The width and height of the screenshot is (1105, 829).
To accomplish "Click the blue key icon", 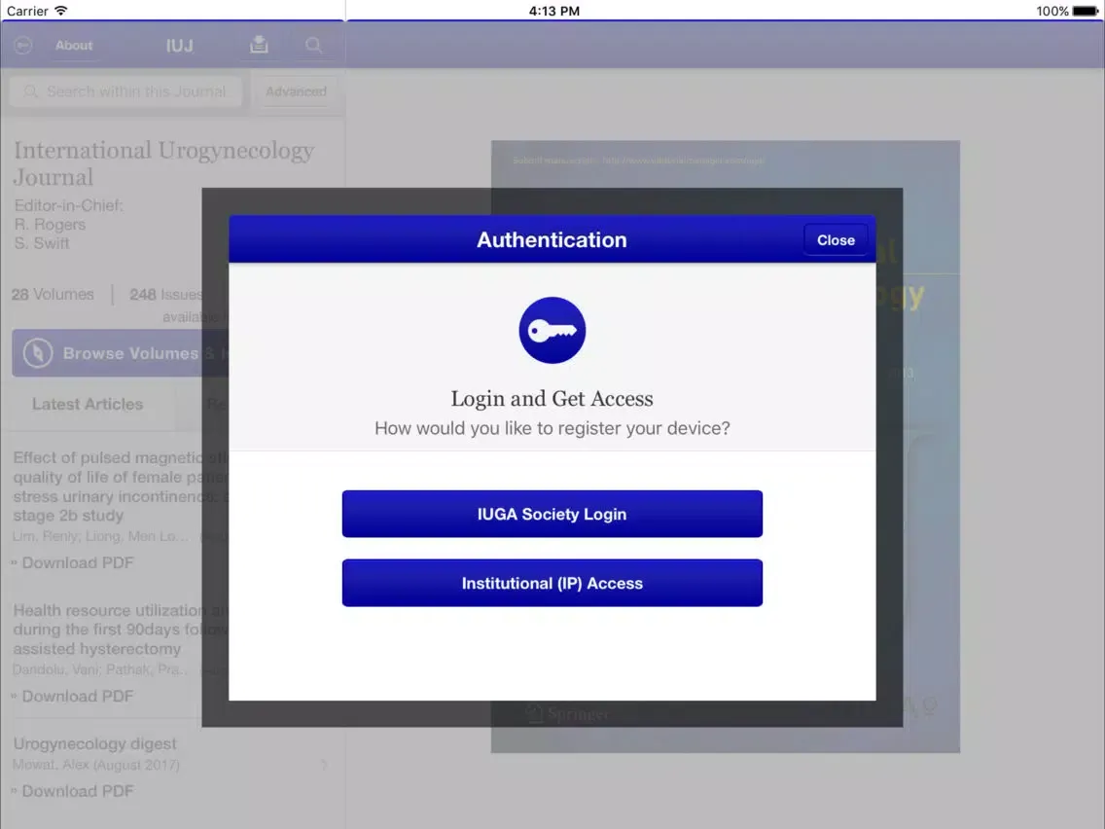I will pyautogui.click(x=552, y=331).
